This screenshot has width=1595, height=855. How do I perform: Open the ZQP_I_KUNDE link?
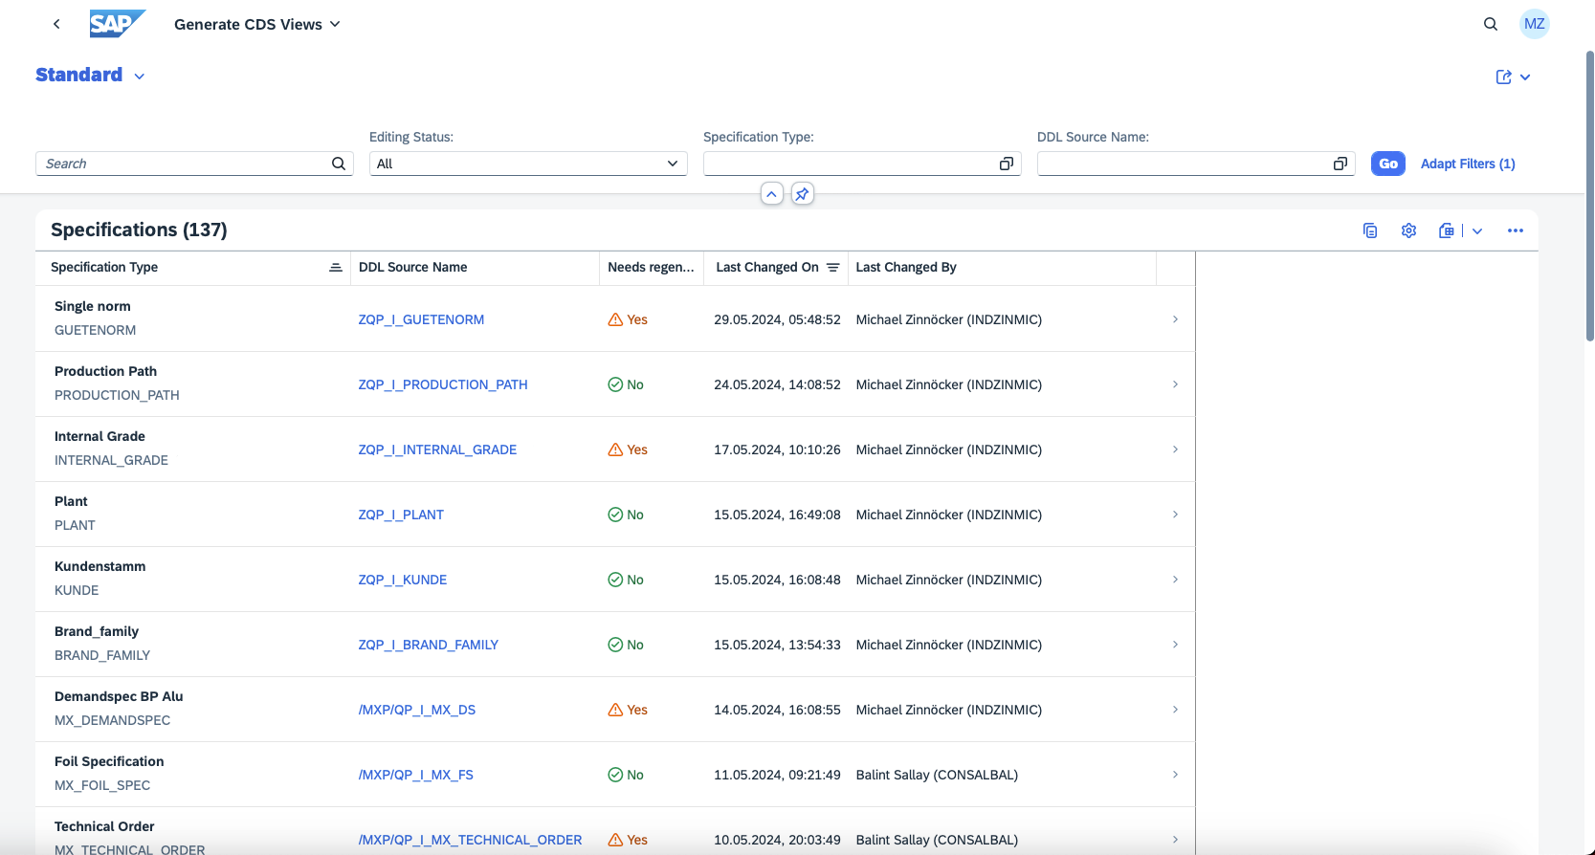[x=403, y=580]
